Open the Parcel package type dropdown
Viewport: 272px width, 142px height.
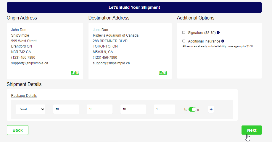30,109
